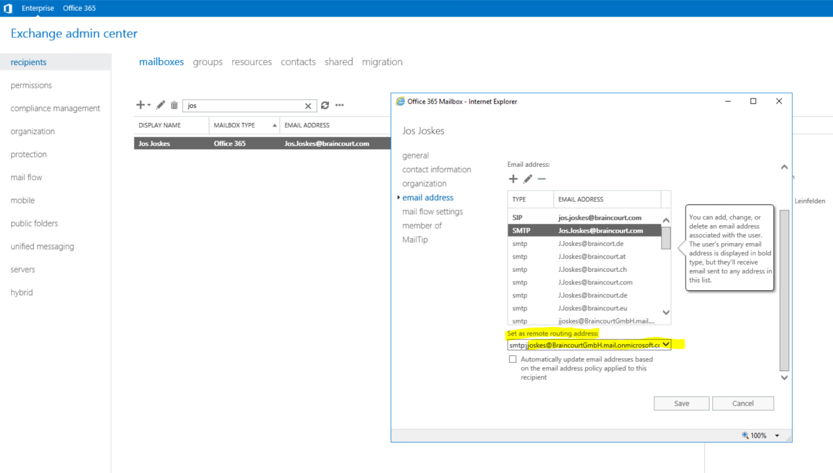Toggle the Set as remote routing address option
Screen dimensions: 833x473
[553, 334]
